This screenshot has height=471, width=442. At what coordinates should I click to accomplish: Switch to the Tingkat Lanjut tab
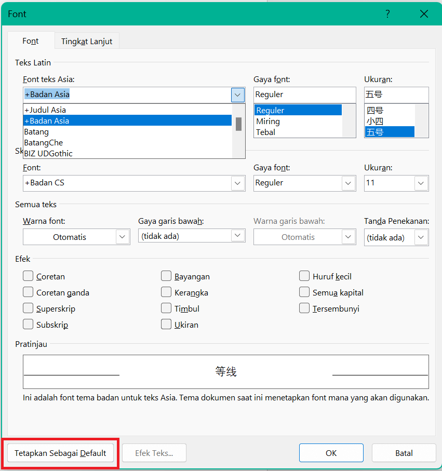[87, 42]
